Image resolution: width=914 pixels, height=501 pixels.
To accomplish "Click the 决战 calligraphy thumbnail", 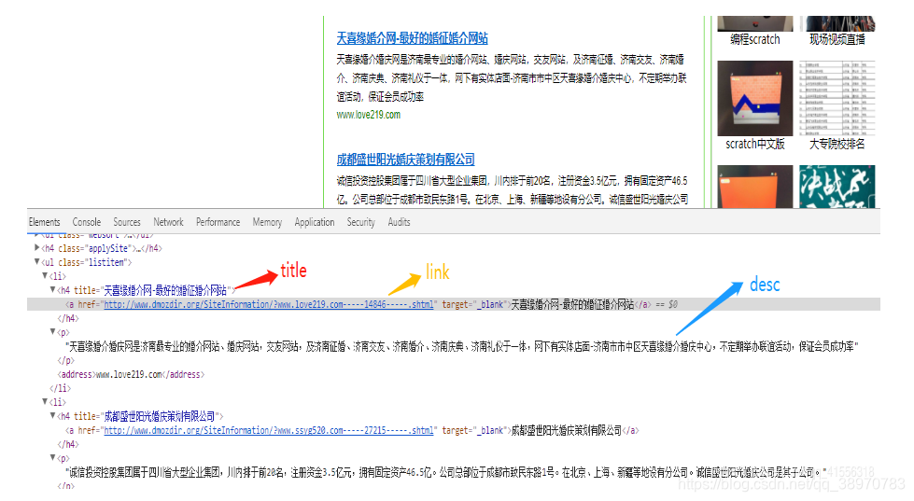I will 837,187.
